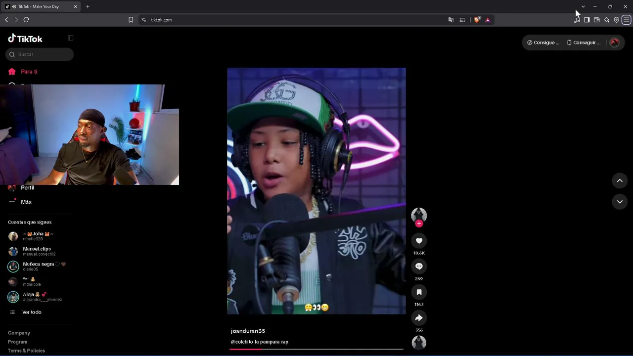
Task: Open the comments bubble showing 269
Action: [x=419, y=267]
